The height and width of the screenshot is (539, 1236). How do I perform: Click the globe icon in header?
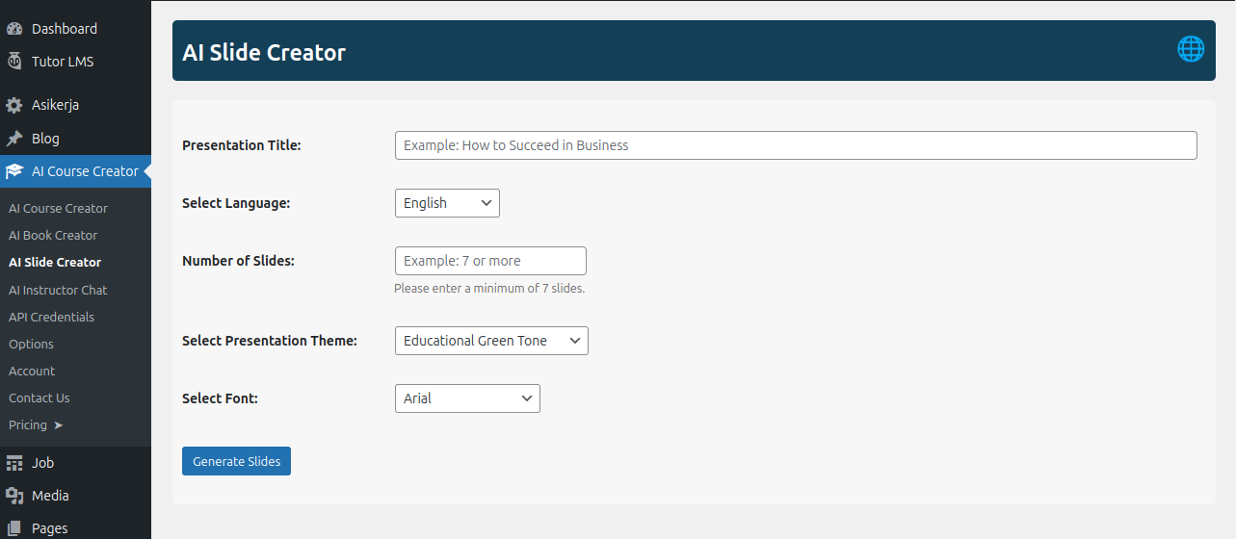[1191, 49]
